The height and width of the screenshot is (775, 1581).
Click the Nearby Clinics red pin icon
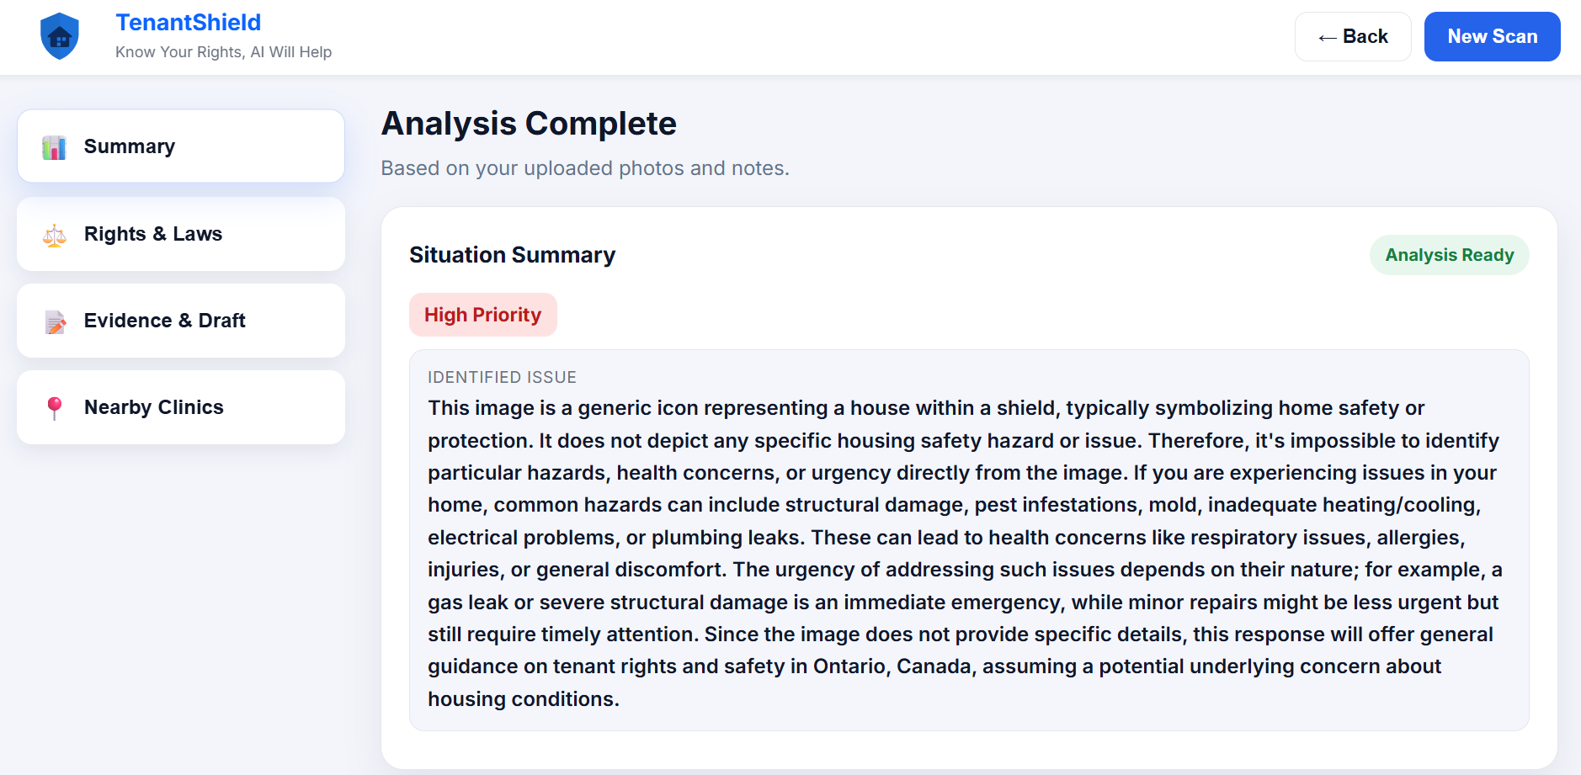pos(55,408)
